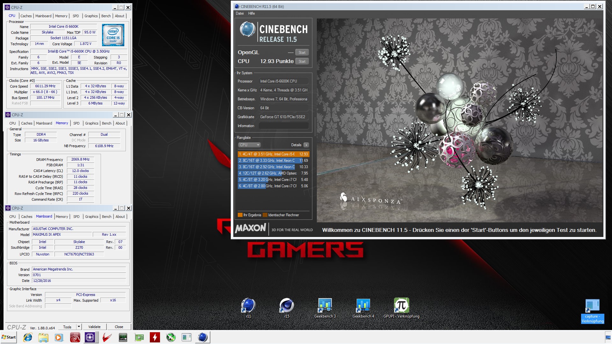Click the CPU-Z top window title icon
The width and height of the screenshot is (612, 344).
8,7
